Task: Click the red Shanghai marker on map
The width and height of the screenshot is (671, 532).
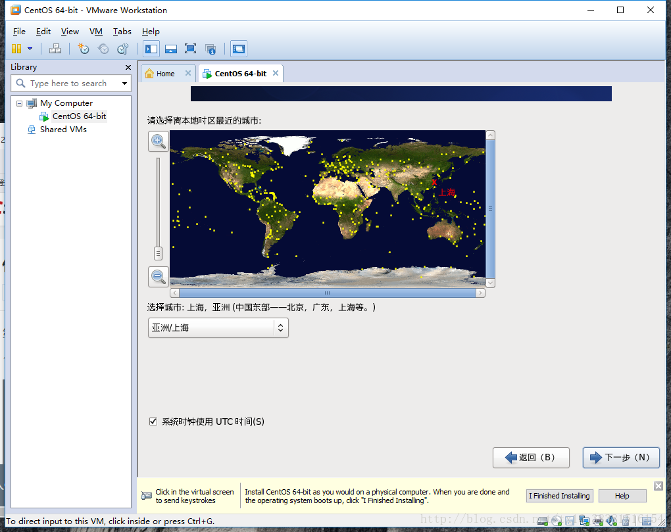Action: (434, 183)
